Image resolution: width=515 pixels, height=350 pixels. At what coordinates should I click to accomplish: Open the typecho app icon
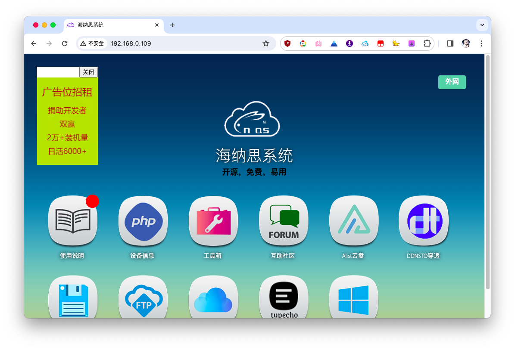pos(284,298)
